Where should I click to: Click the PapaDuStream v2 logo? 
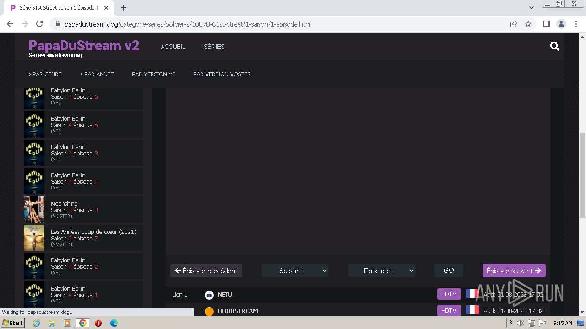click(84, 45)
